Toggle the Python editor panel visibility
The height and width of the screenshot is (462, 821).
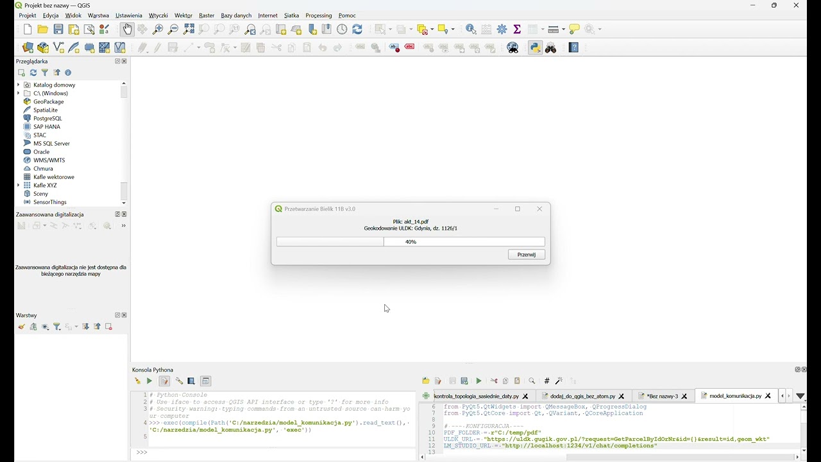164,381
